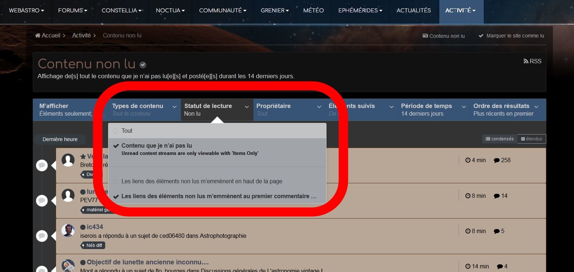Open the NOCTUA menu
The height and width of the screenshot is (272, 574).
pos(170,11)
